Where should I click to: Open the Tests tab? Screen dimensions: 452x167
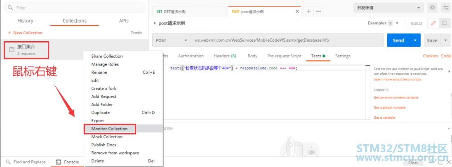318,56
